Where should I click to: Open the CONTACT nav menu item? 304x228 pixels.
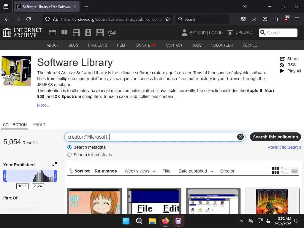(x=174, y=45)
